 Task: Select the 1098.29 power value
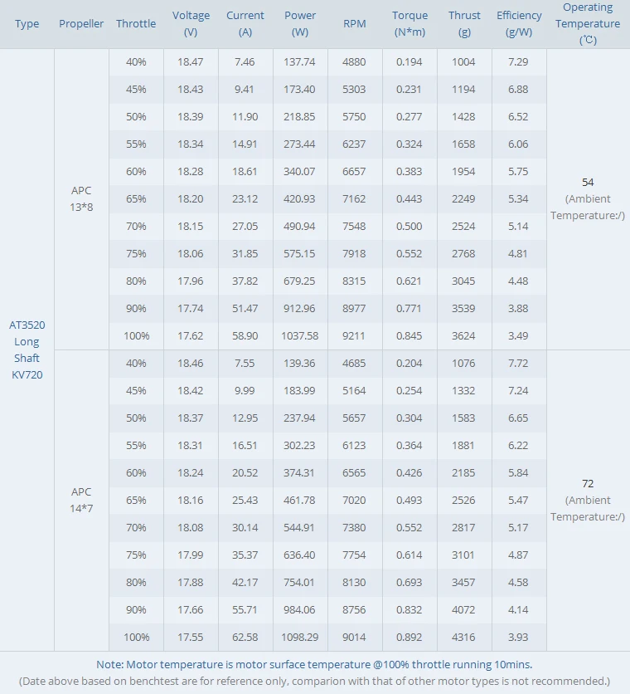click(300, 637)
